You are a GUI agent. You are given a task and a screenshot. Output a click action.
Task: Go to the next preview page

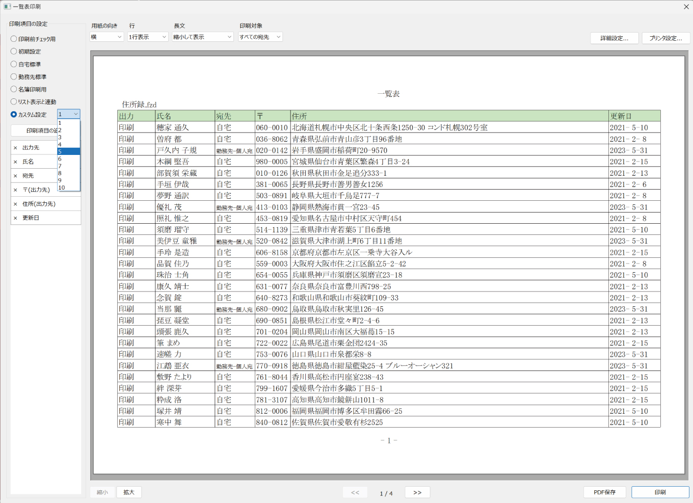[x=417, y=492]
